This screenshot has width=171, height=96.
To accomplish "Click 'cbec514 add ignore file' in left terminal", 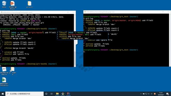I will pos(17,54).
